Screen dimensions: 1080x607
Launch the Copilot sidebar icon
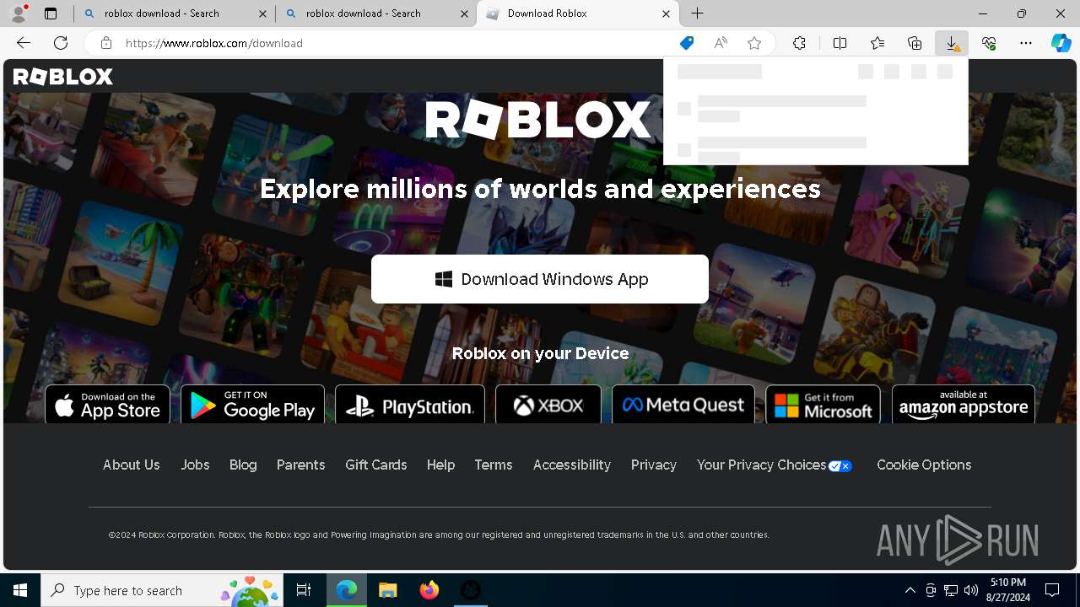pos(1061,43)
